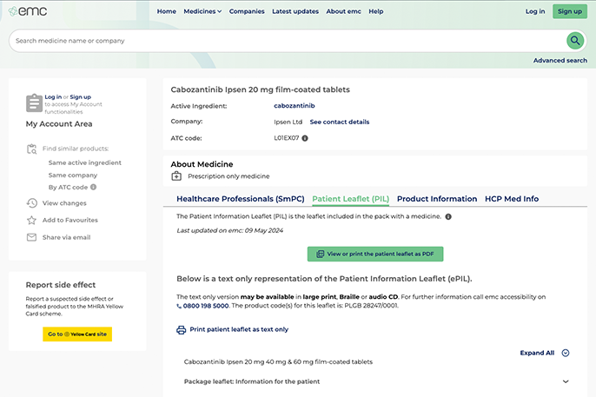The height and width of the screenshot is (397, 596).
Task: Click the Report side effect heading
Action: (x=61, y=285)
